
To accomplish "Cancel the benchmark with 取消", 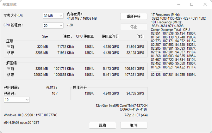I will pyautogui.click(x=134, y=125).
